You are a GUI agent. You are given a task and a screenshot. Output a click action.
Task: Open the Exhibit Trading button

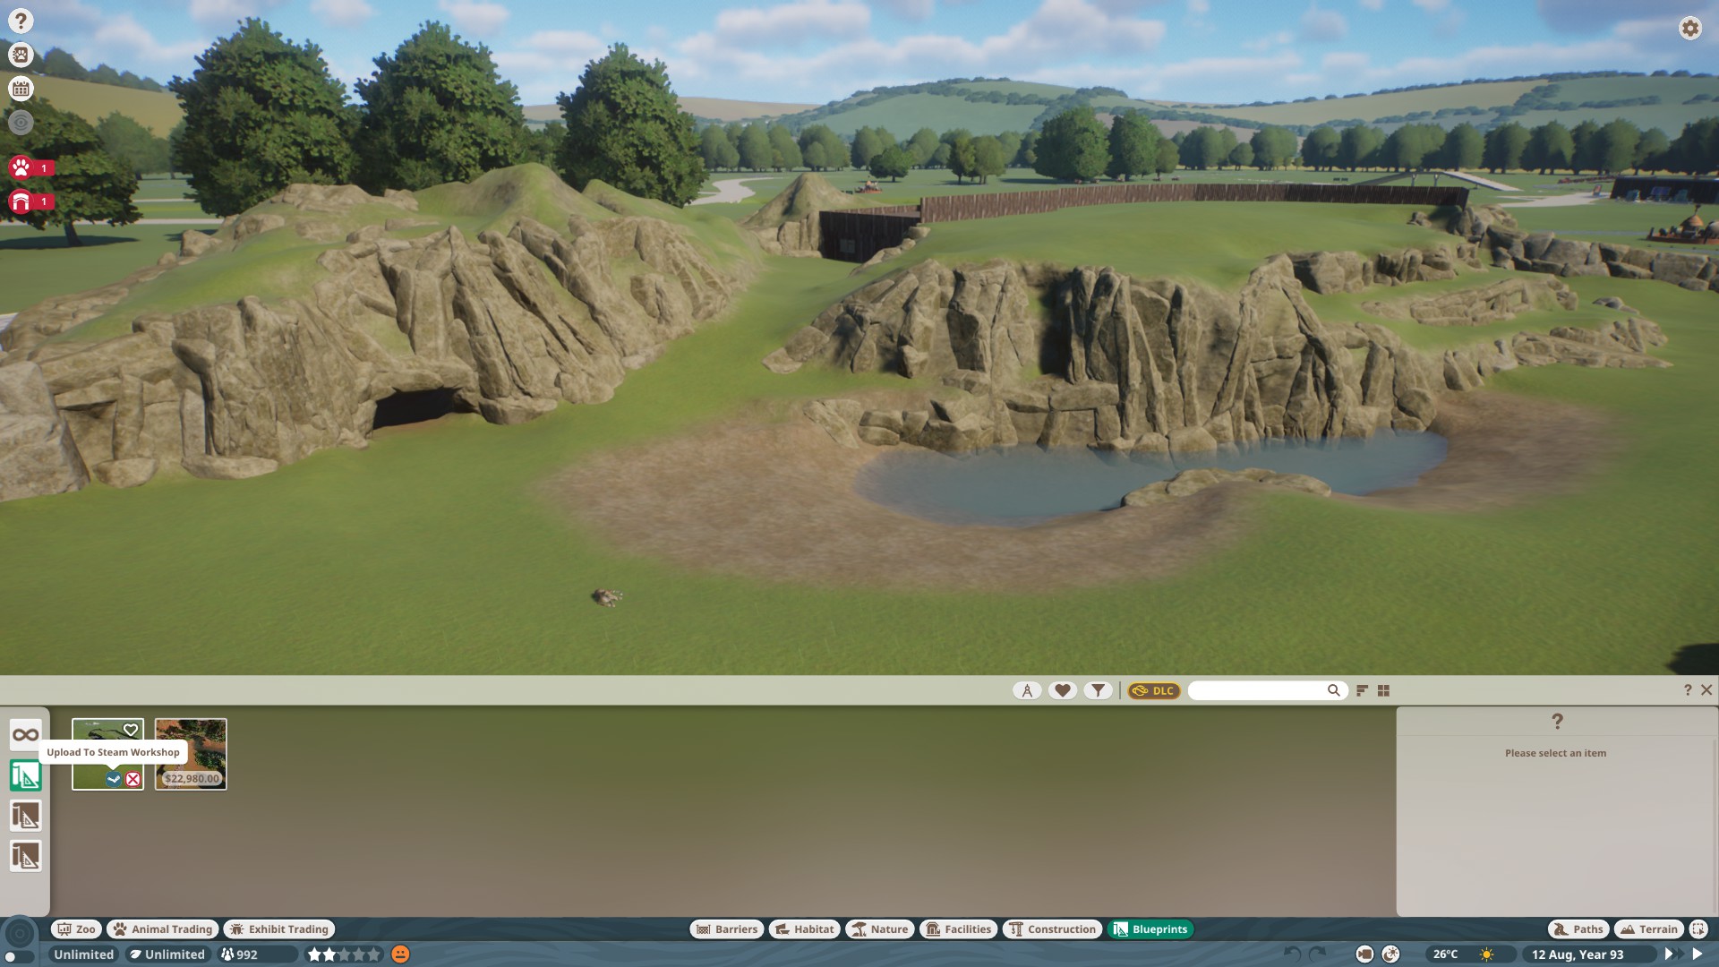[x=279, y=929]
